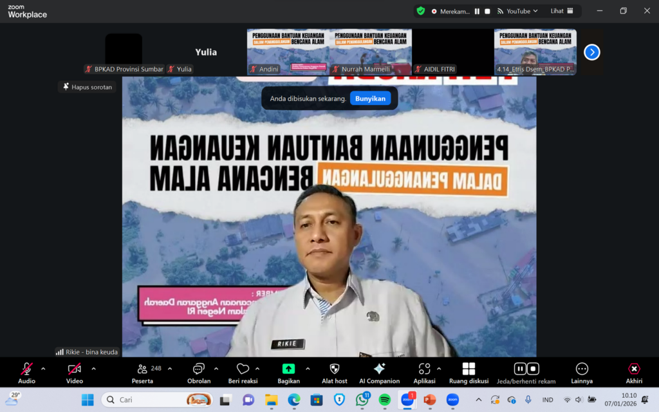Open the Wi-Fi network tray icon
This screenshot has width=659, height=412.
[x=567, y=400]
